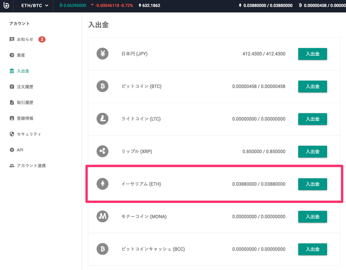Open the ETH/BTC pair dropdown
This screenshot has width=346, height=270.
[35, 6]
